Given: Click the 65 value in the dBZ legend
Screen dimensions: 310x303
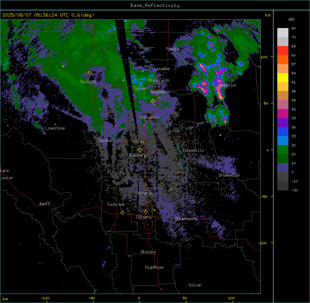Looking at the screenshot, I should (293, 46).
